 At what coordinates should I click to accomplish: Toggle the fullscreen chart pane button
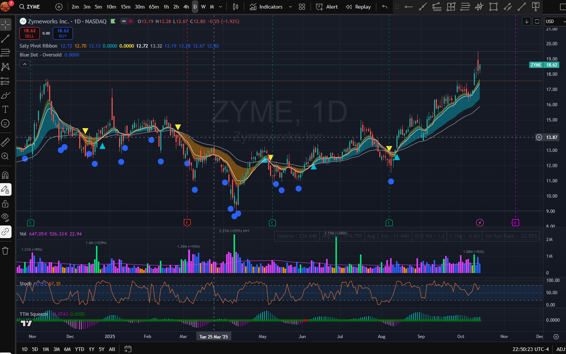537,21
